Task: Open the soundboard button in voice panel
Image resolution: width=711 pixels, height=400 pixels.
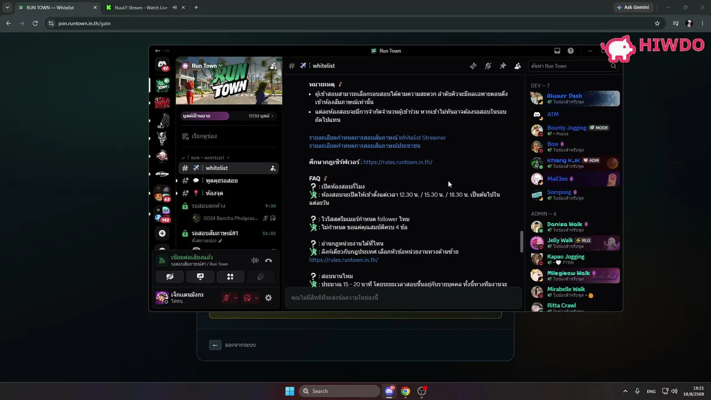Action: pyautogui.click(x=261, y=277)
